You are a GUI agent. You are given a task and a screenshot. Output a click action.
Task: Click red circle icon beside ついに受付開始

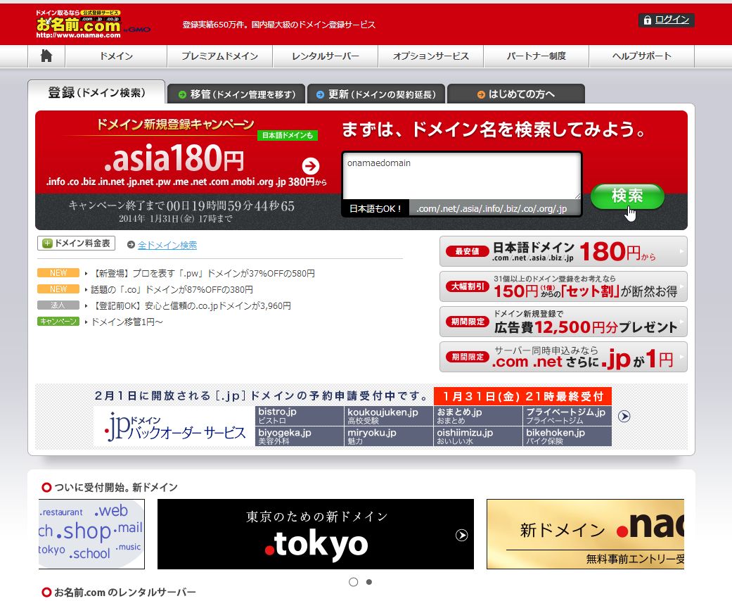coord(46,488)
